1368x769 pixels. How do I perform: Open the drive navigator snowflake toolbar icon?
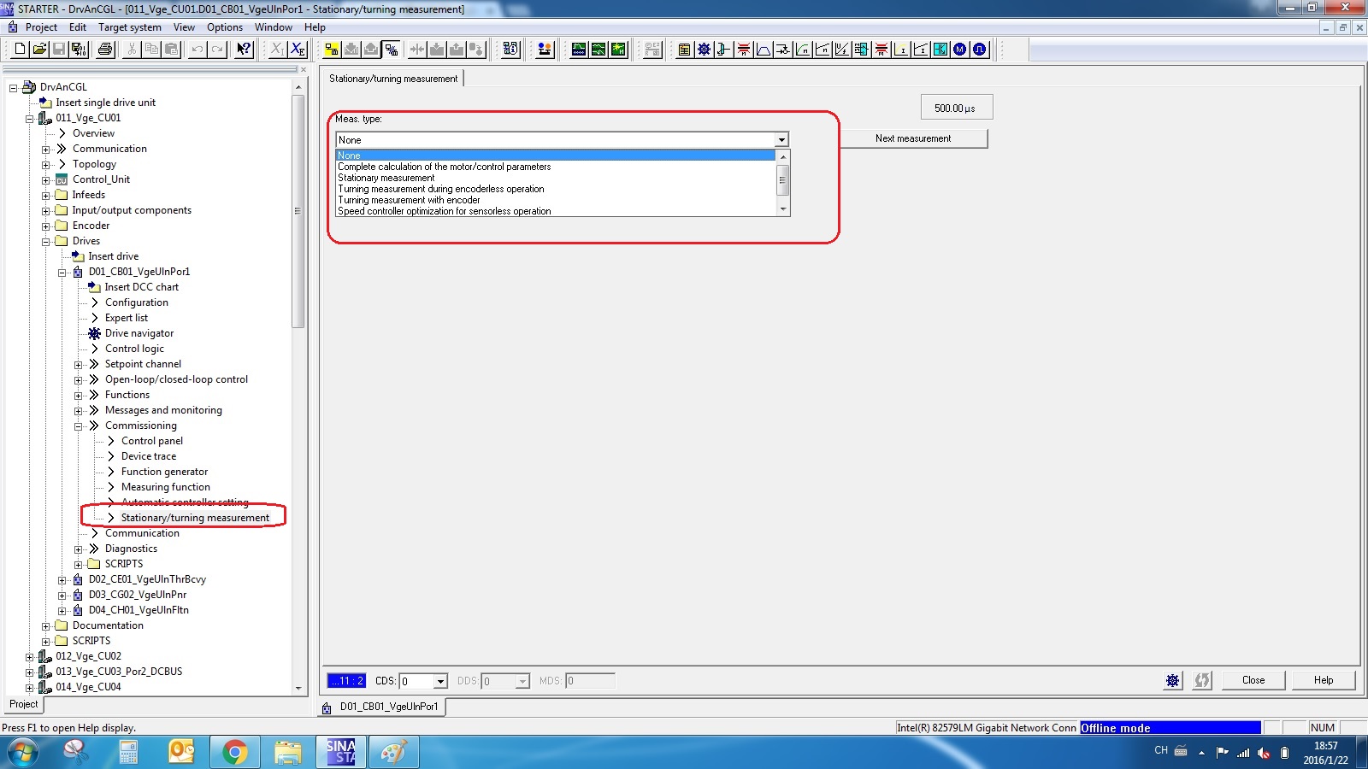pos(704,50)
